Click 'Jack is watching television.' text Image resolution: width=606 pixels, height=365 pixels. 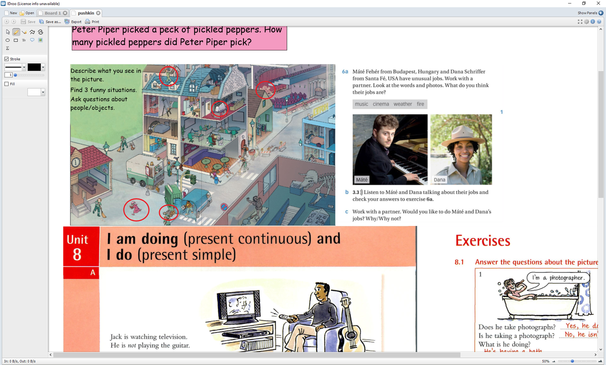pyautogui.click(x=149, y=337)
